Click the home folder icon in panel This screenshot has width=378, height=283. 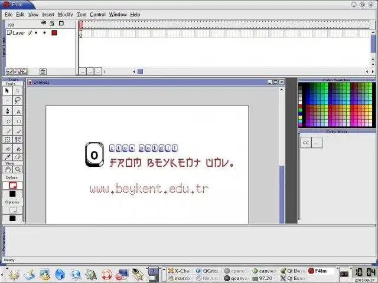(x=60, y=274)
